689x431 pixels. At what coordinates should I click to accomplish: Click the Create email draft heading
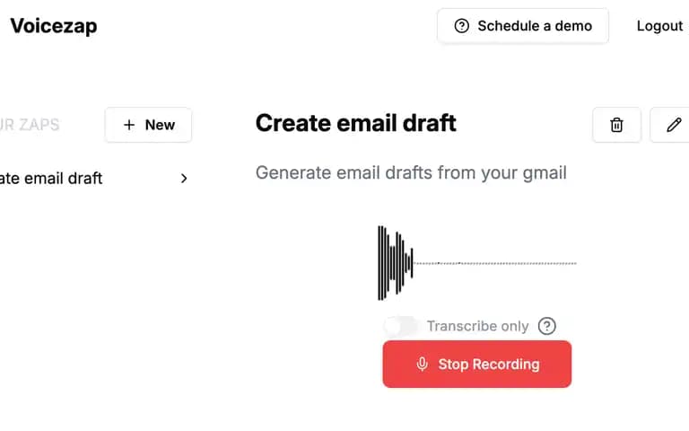pyautogui.click(x=355, y=123)
